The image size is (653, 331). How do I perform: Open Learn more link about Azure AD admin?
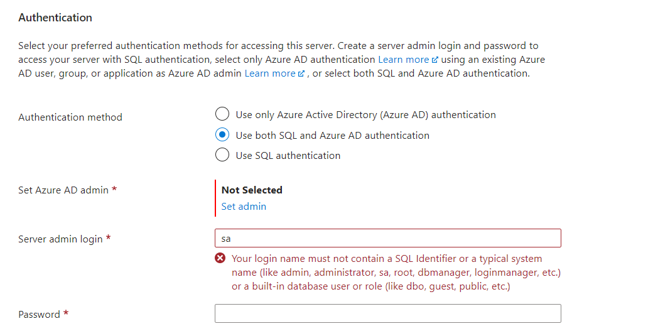270,73
